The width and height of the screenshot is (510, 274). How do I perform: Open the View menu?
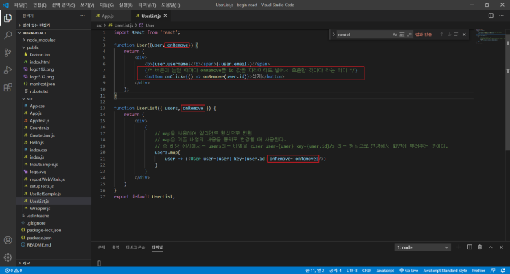tap(87, 5)
